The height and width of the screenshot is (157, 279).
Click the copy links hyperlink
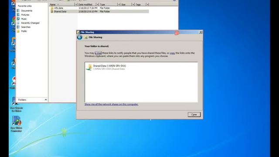[172, 53]
